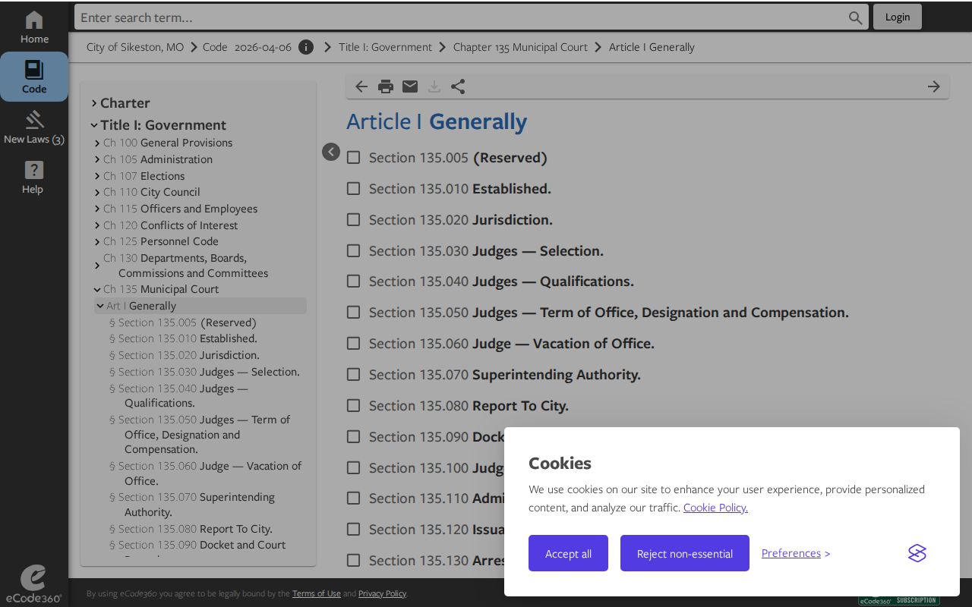The width and height of the screenshot is (972, 607).
Task: Go to previous section arrow
Action: [x=361, y=86]
